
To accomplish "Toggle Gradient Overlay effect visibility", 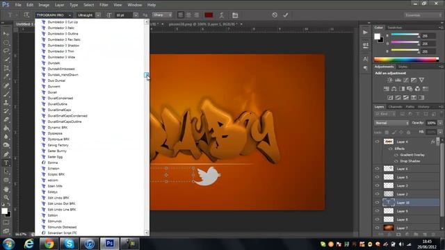I will pyautogui.click(x=396, y=155).
